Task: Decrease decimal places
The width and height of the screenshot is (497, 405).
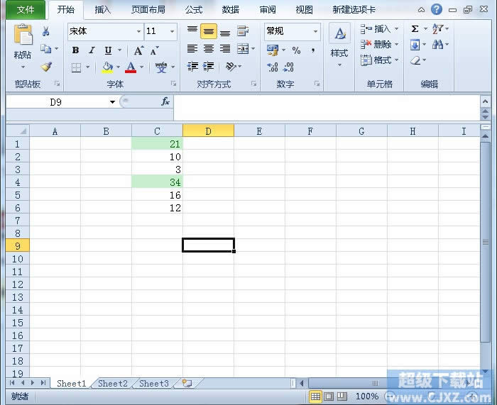Action: coord(288,67)
